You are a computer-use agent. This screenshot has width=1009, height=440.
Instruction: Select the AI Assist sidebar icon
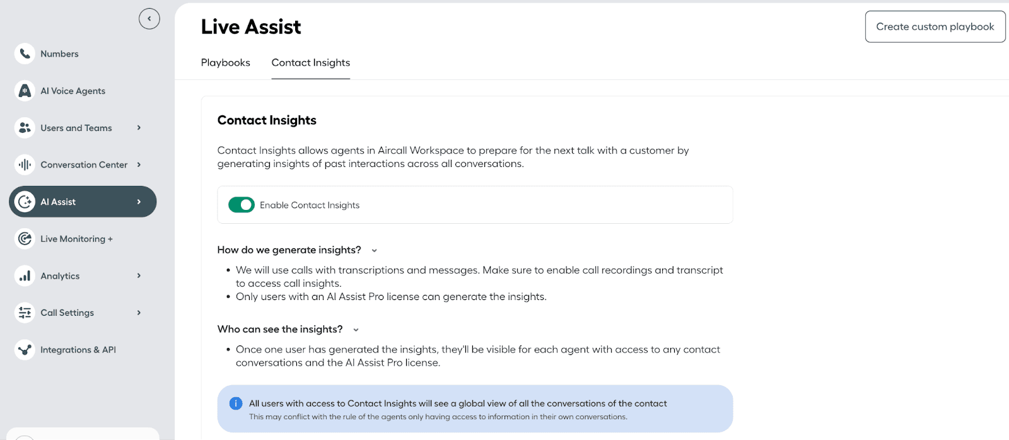click(x=25, y=202)
